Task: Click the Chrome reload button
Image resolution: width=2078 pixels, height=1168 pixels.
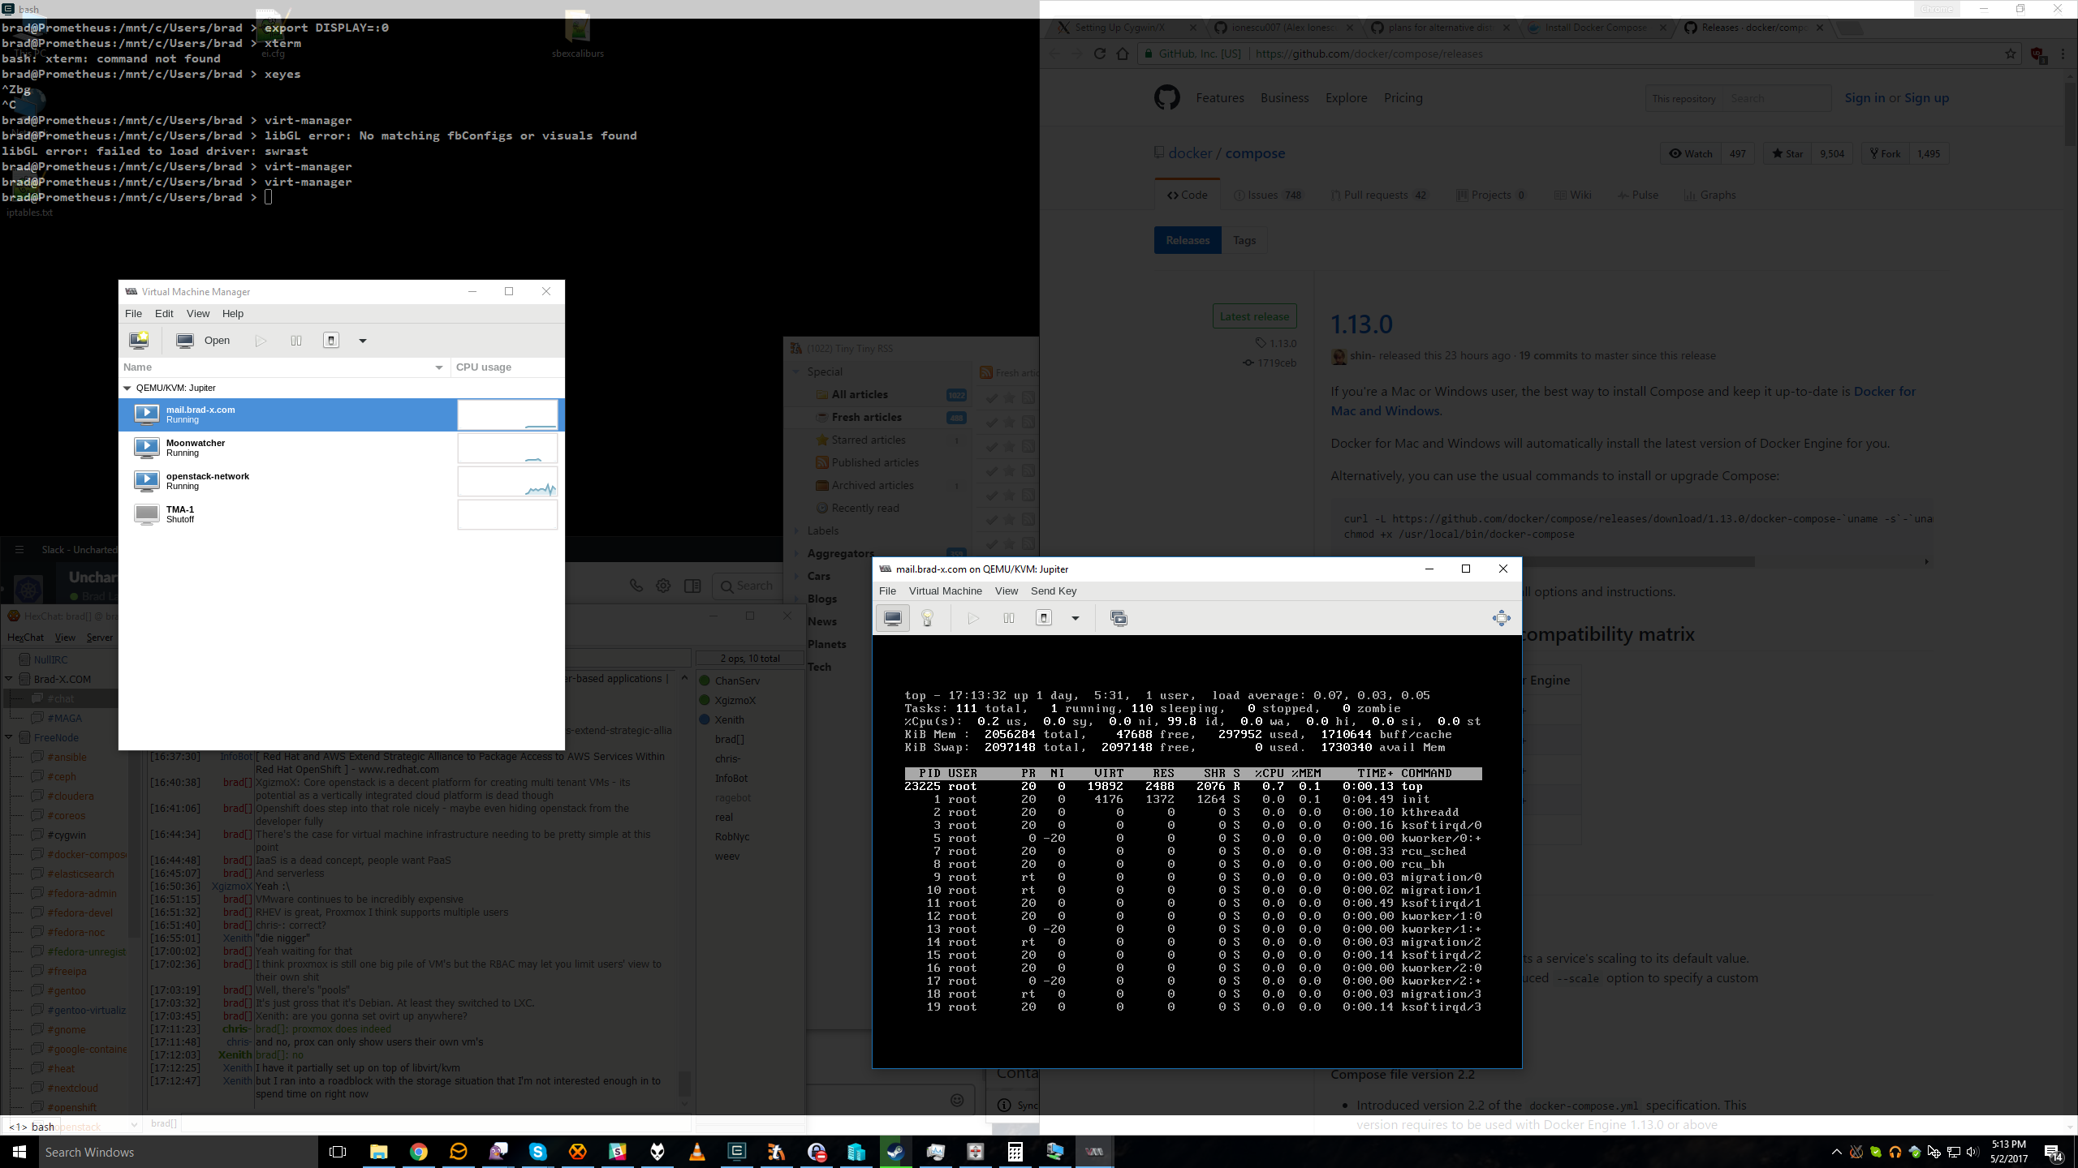Action: pyautogui.click(x=1100, y=54)
